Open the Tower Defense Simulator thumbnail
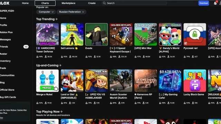Screen dimensions: 221x124 47,34
